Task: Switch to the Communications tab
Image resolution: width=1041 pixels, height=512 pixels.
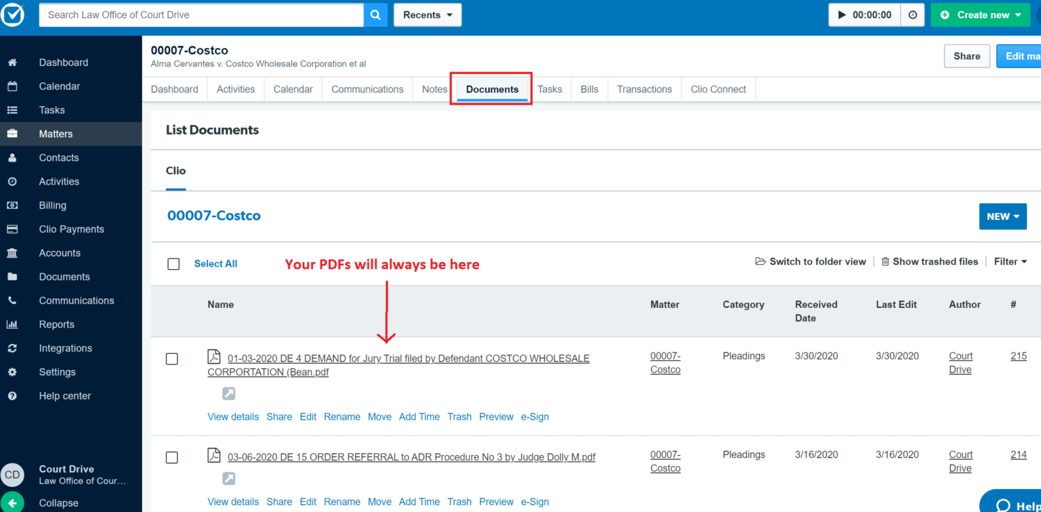Action: click(367, 89)
